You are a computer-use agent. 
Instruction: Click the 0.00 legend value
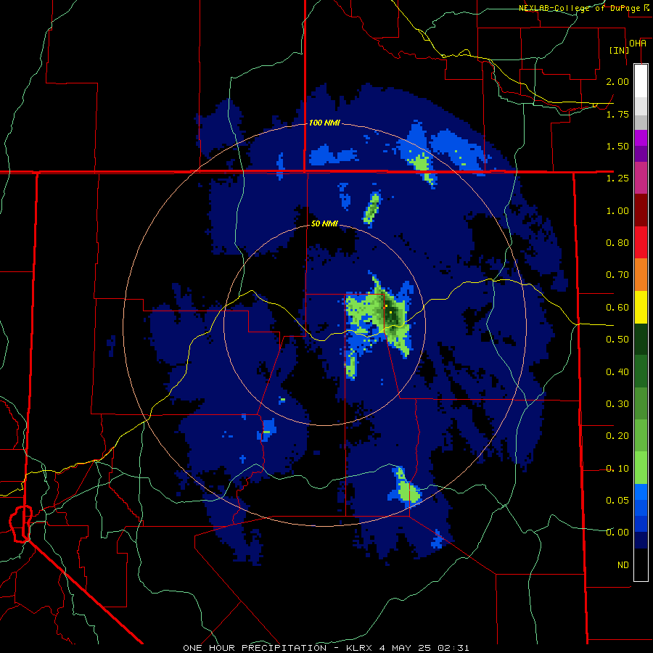(x=617, y=533)
